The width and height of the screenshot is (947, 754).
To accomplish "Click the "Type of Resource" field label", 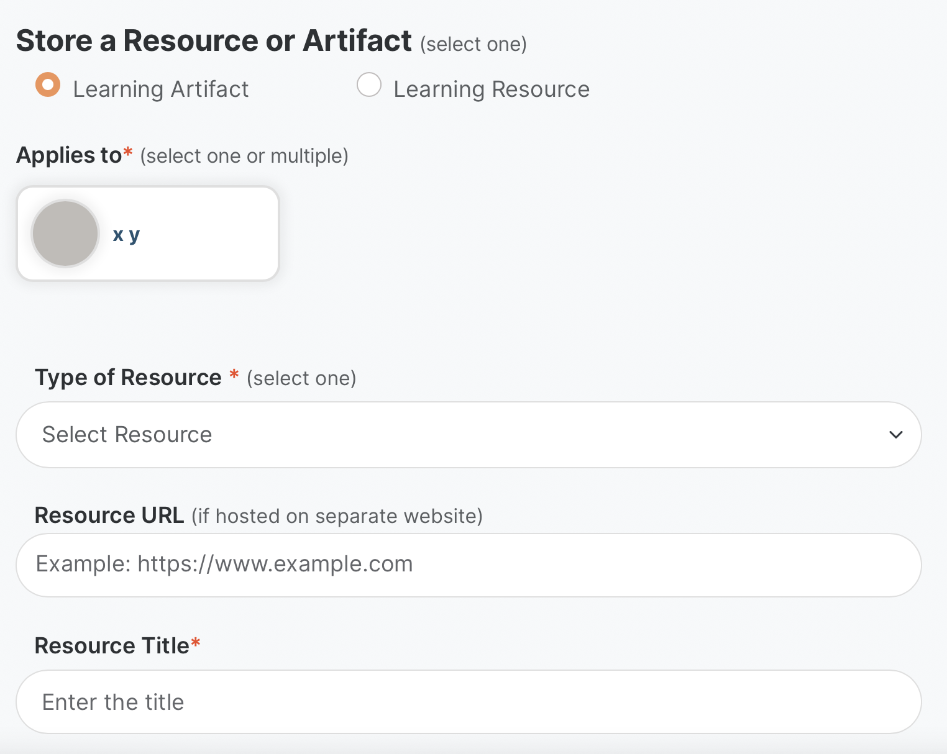I will (128, 378).
